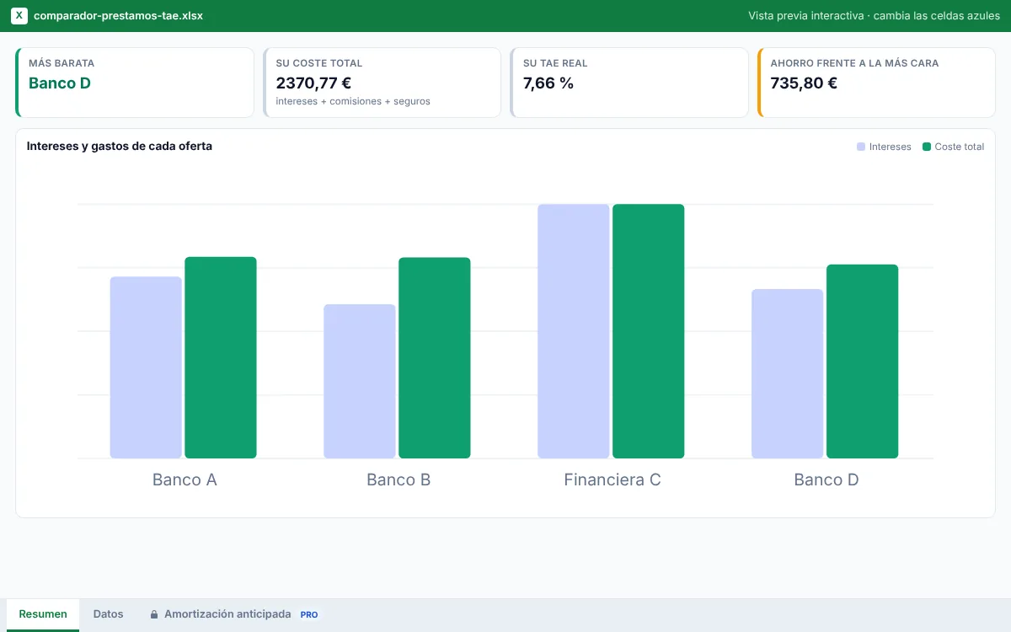Click the file name comparador-prestamos-tae.xlsx

coord(118,16)
